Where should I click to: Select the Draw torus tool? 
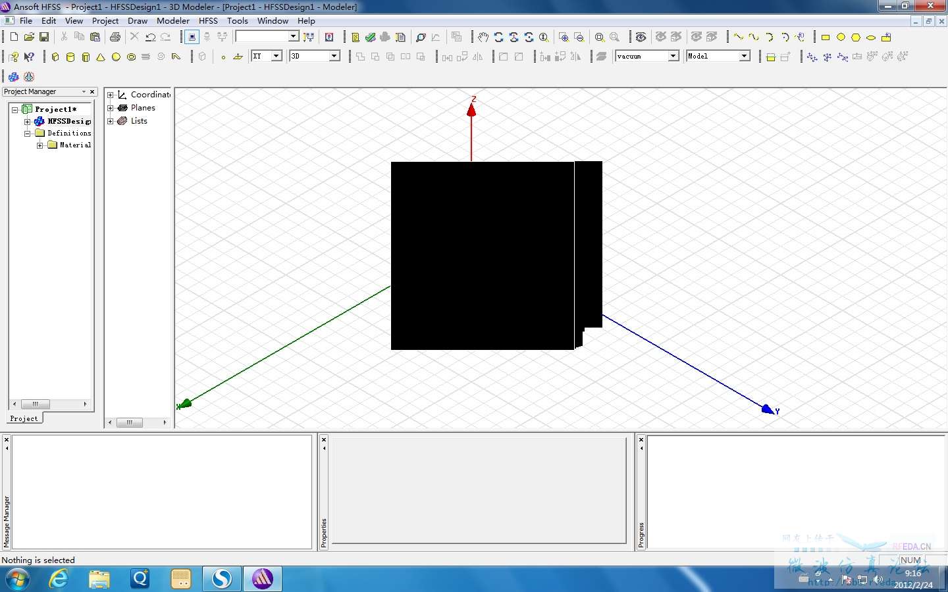coord(131,57)
